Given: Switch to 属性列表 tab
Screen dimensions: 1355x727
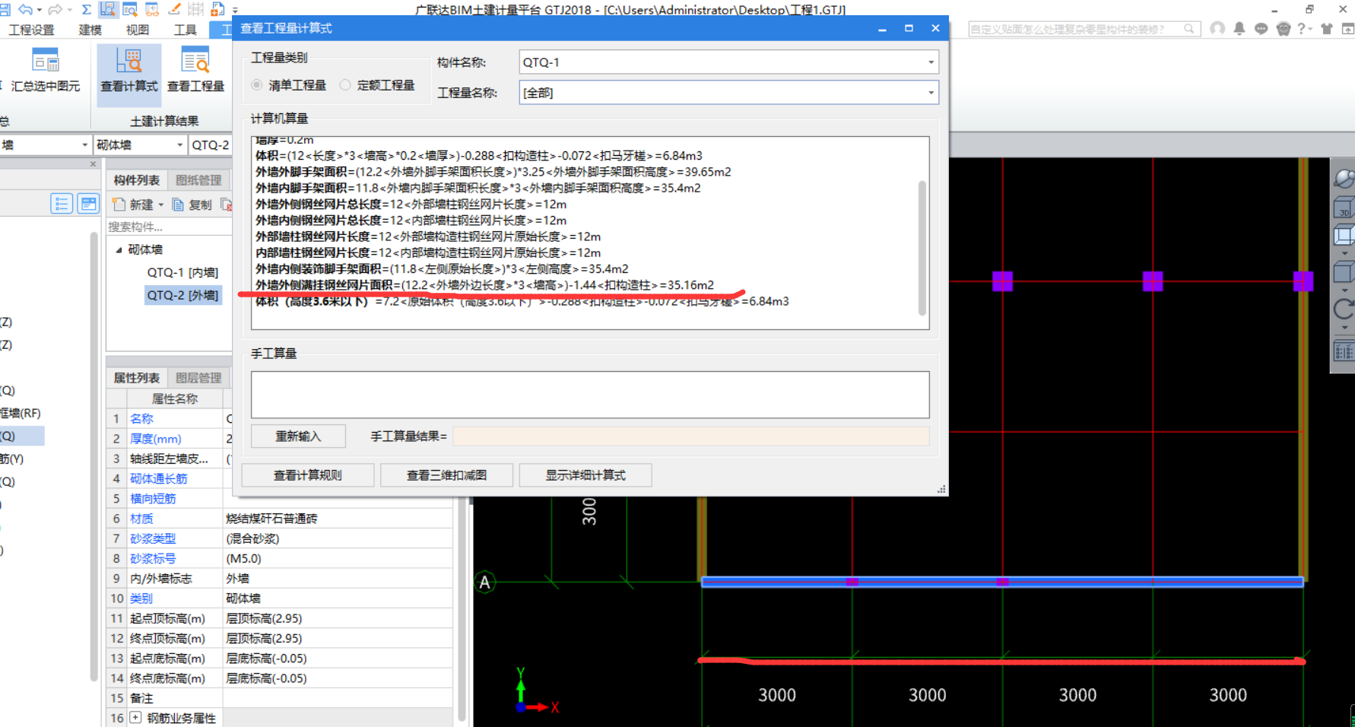Looking at the screenshot, I should pos(137,378).
